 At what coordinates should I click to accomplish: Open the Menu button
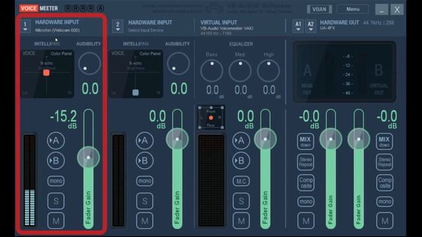point(353,9)
